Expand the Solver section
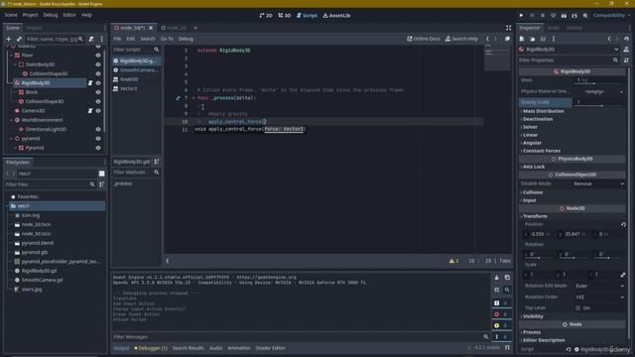Image resolution: width=635 pixels, height=357 pixels. tap(530, 127)
